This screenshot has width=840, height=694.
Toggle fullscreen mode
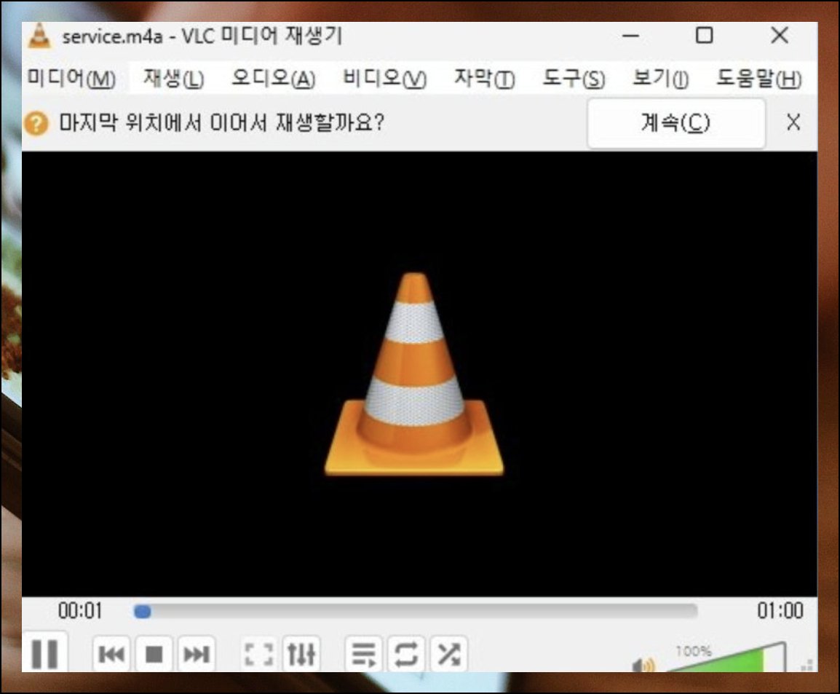pos(259,654)
